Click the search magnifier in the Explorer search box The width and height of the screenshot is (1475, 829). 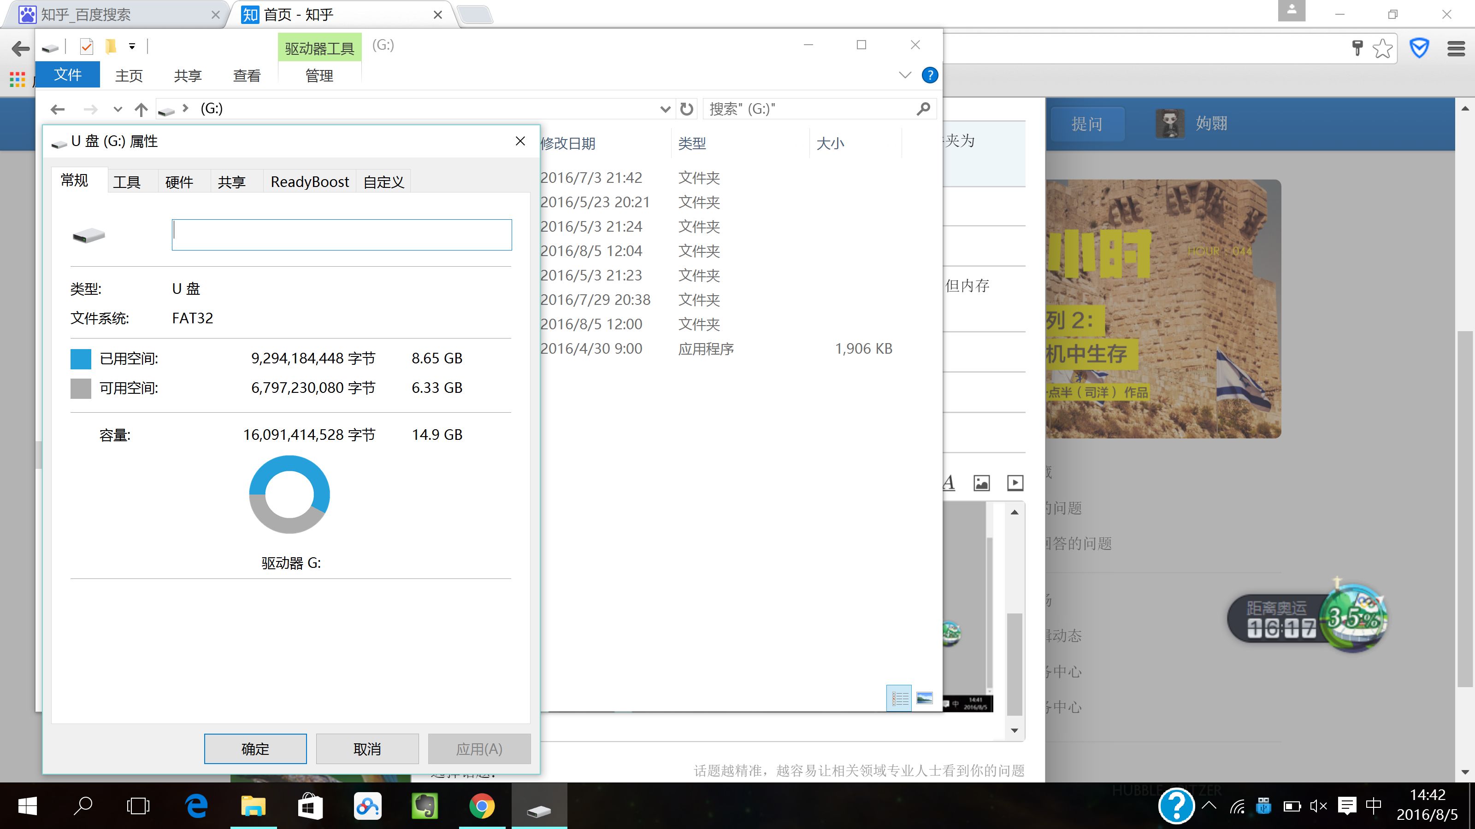click(923, 108)
